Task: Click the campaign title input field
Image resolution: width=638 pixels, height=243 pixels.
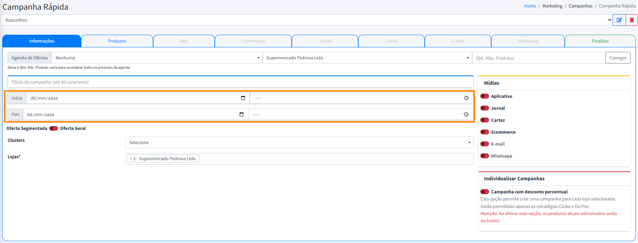Action: click(x=240, y=82)
